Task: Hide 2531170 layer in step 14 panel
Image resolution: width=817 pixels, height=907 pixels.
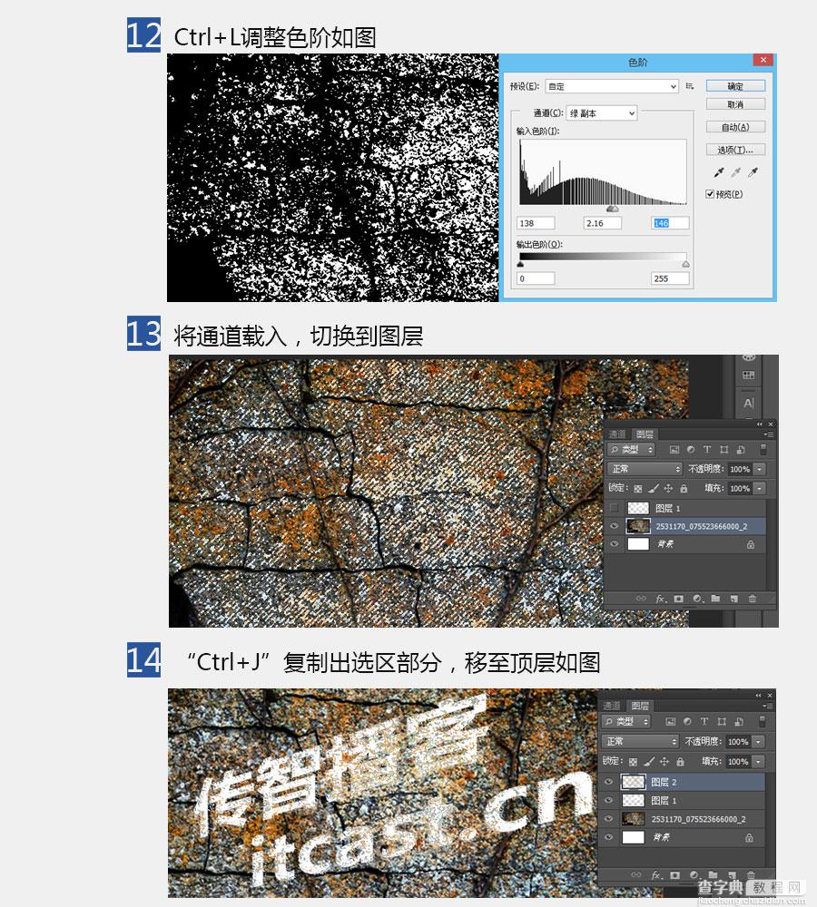Action: [x=608, y=819]
